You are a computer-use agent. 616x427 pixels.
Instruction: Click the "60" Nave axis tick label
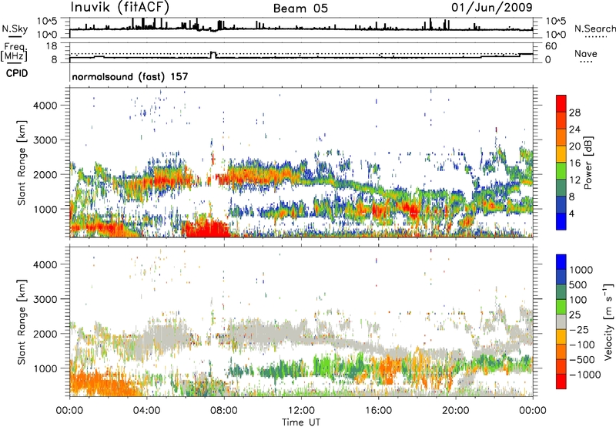click(551, 46)
